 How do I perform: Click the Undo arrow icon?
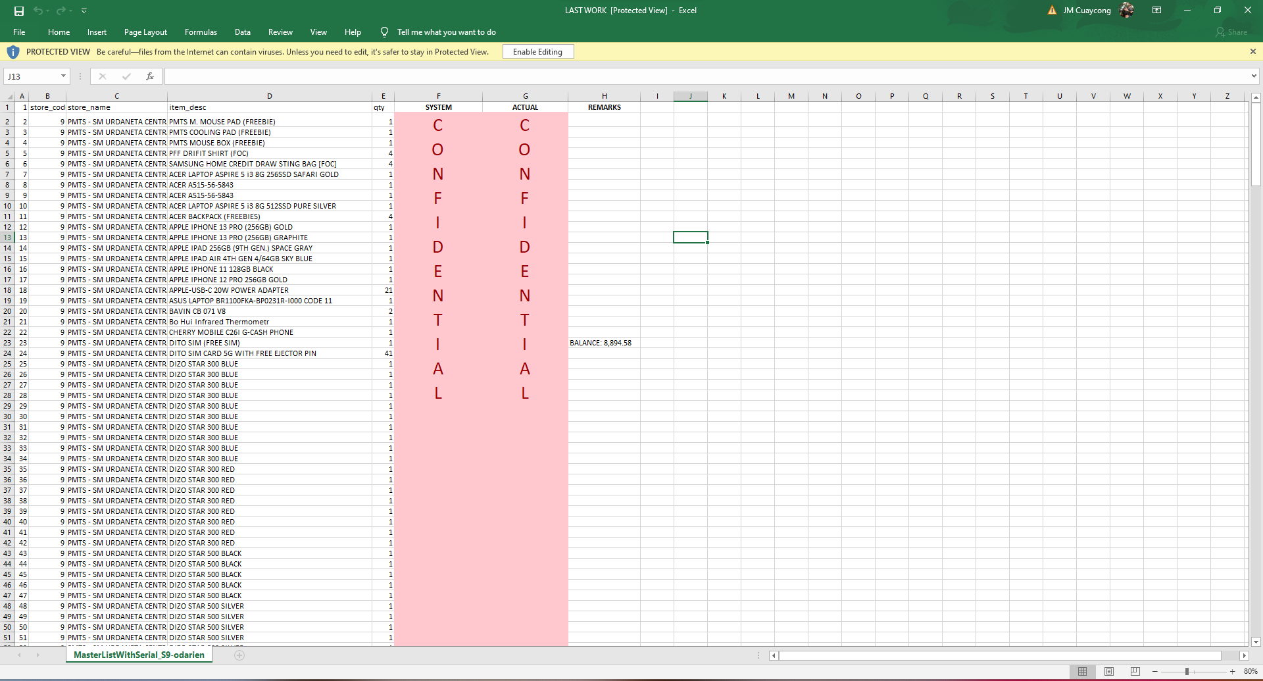tap(38, 11)
